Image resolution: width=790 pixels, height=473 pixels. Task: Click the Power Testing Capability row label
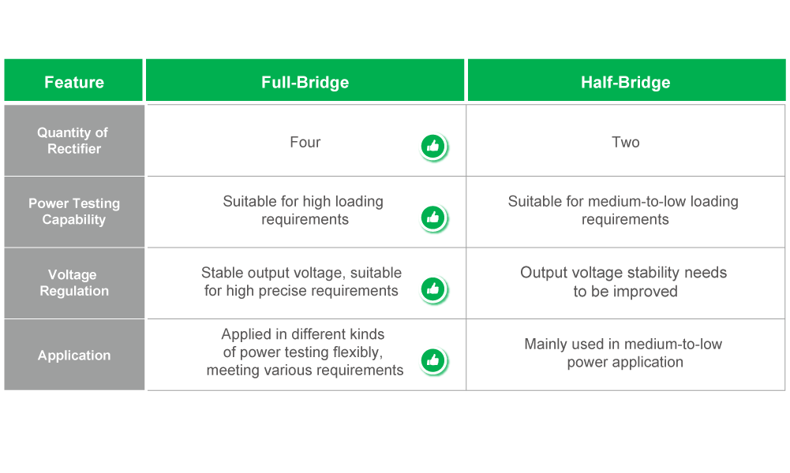(x=74, y=212)
